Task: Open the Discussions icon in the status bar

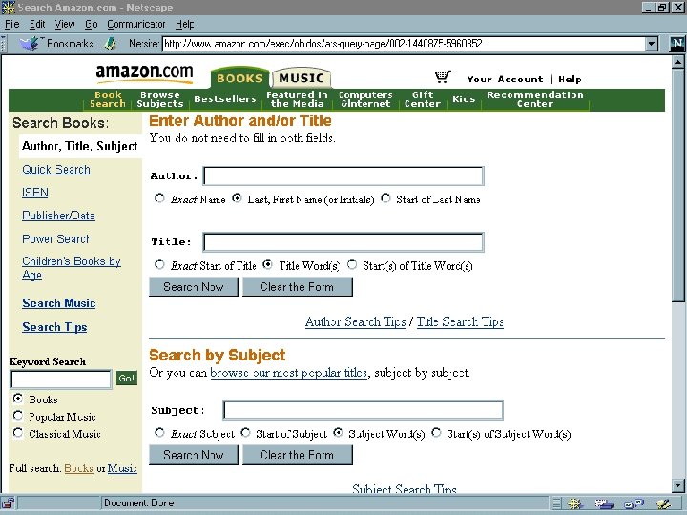Action: [x=634, y=505]
